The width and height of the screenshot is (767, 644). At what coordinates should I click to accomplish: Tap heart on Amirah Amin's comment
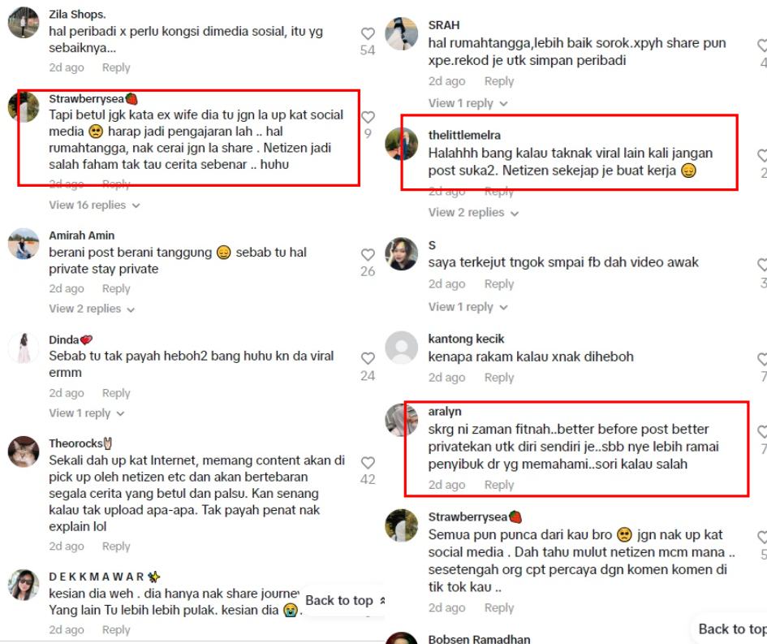pos(368,254)
